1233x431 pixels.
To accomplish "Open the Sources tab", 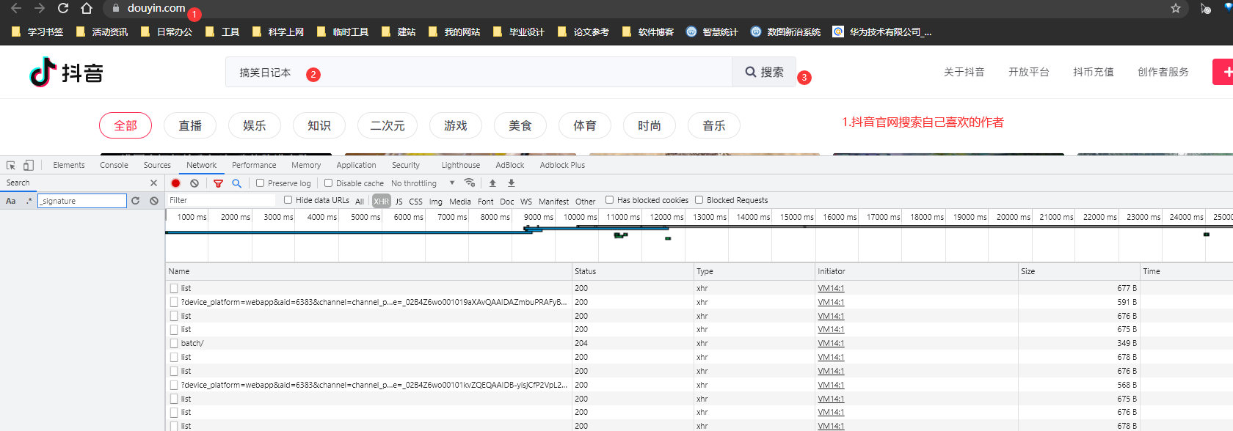I will coord(157,165).
